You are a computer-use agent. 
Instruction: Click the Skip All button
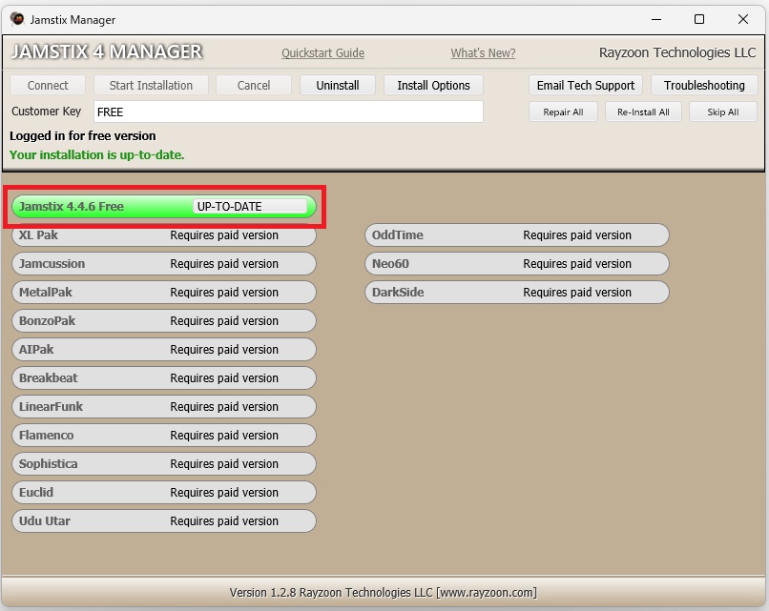point(722,112)
